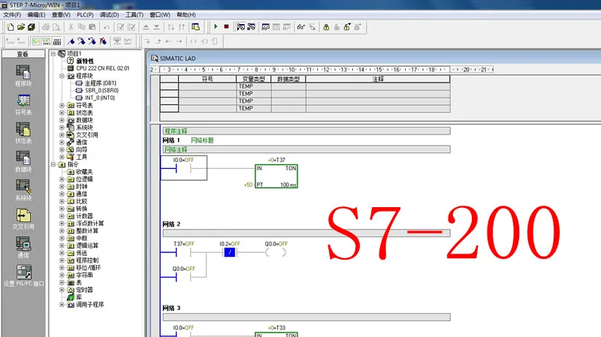601x337 pixels.
Task: Open the 帮助(H) menu
Action: pos(186,14)
